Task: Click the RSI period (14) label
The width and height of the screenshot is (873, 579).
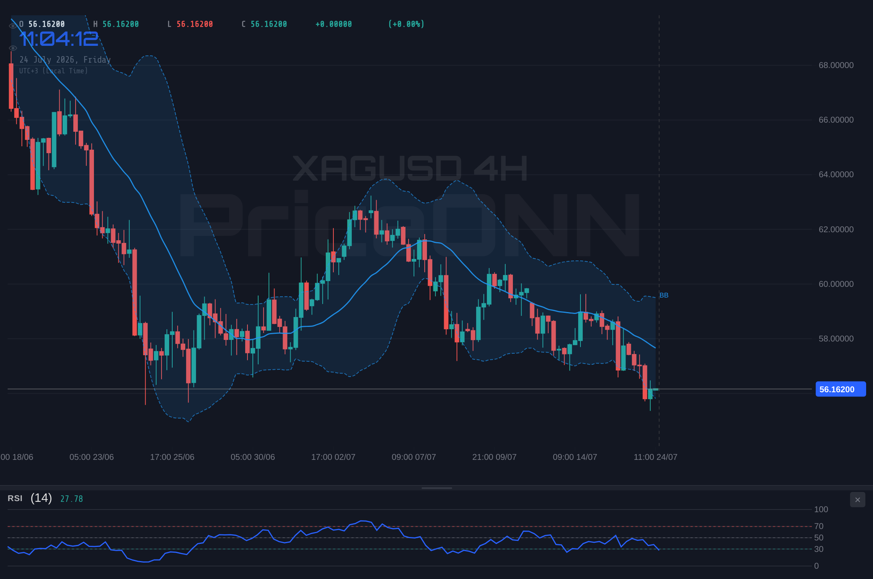Action: (x=41, y=498)
